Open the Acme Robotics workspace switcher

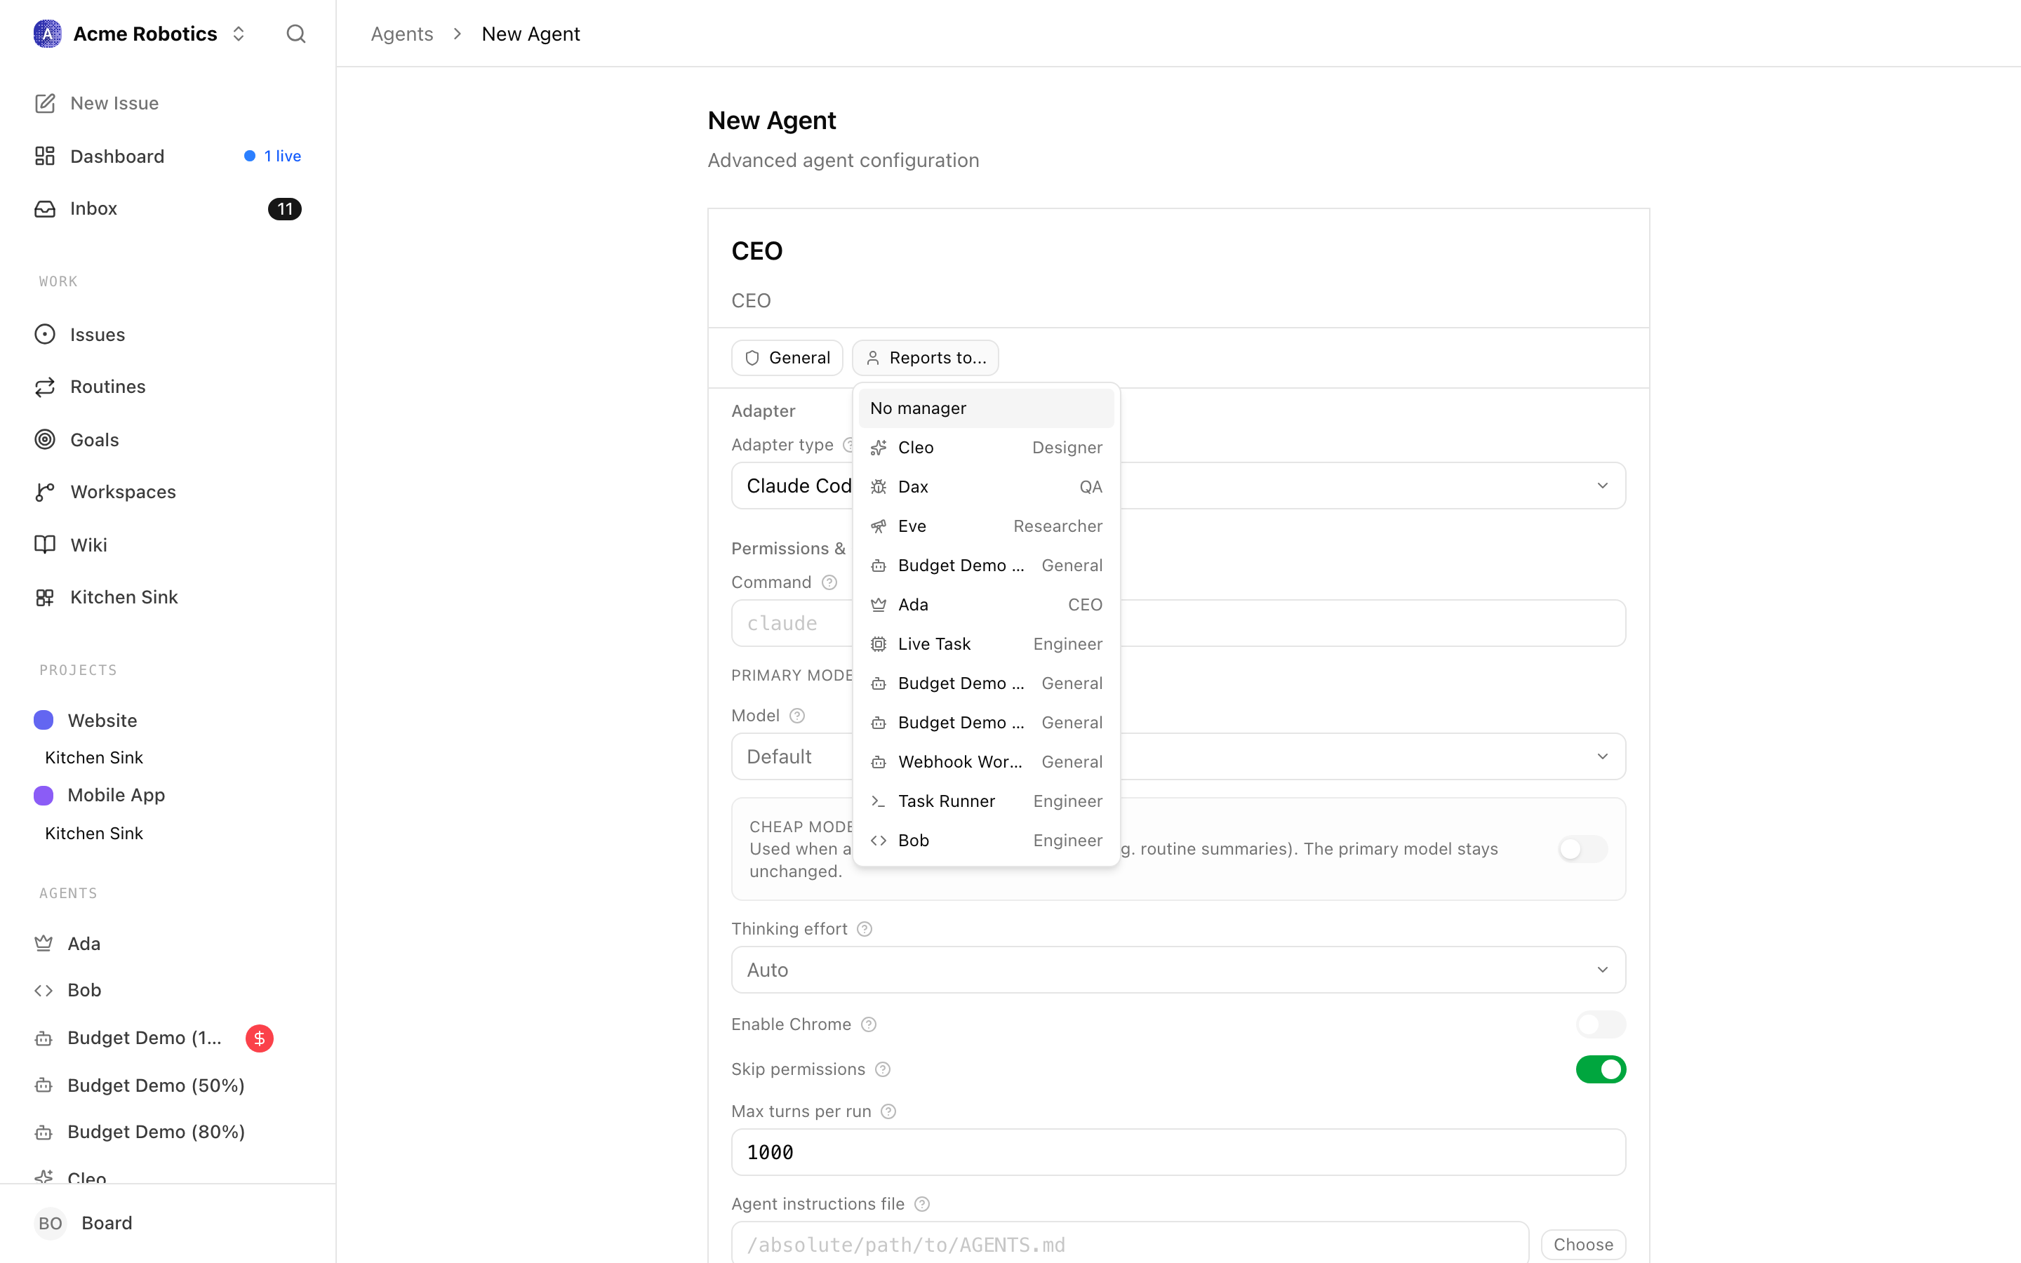click(x=139, y=34)
